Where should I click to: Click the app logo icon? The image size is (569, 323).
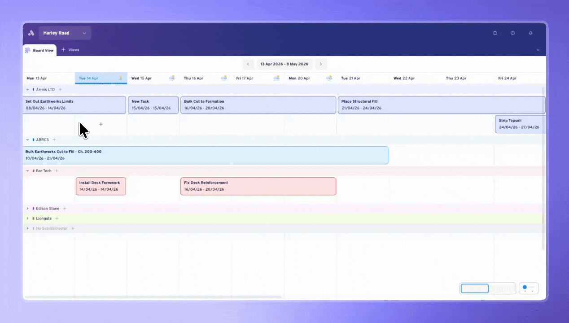click(x=31, y=33)
